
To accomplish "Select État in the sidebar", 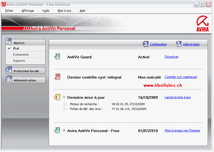I will 25,48.
